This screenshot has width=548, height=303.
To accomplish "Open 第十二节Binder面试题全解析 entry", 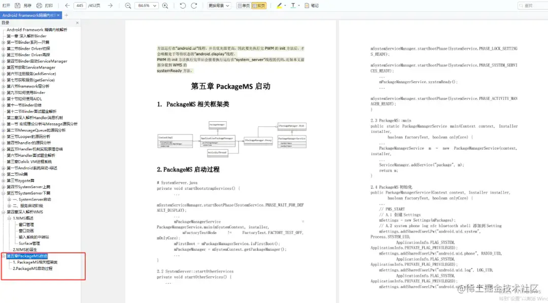I will 31,112.
